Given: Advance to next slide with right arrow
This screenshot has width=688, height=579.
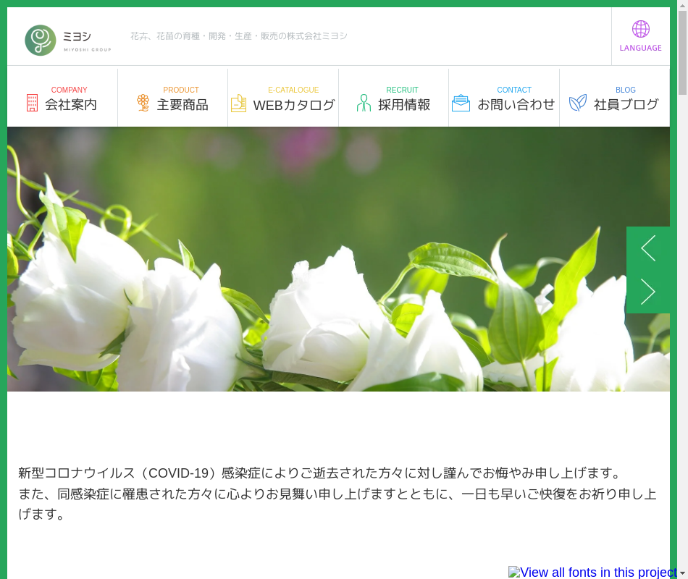Looking at the screenshot, I should (x=648, y=292).
